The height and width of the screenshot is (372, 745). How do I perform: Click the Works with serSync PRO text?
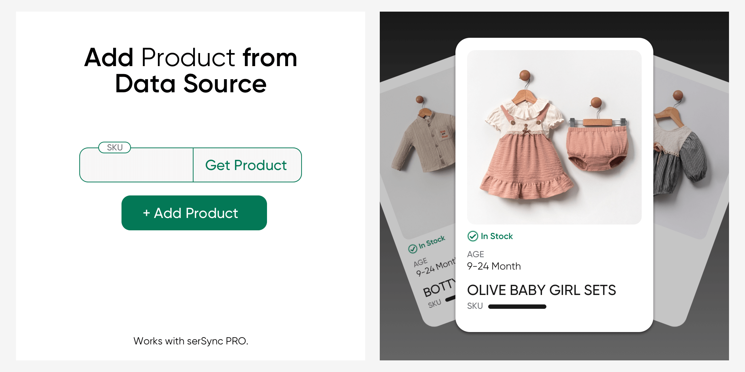(x=191, y=341)
